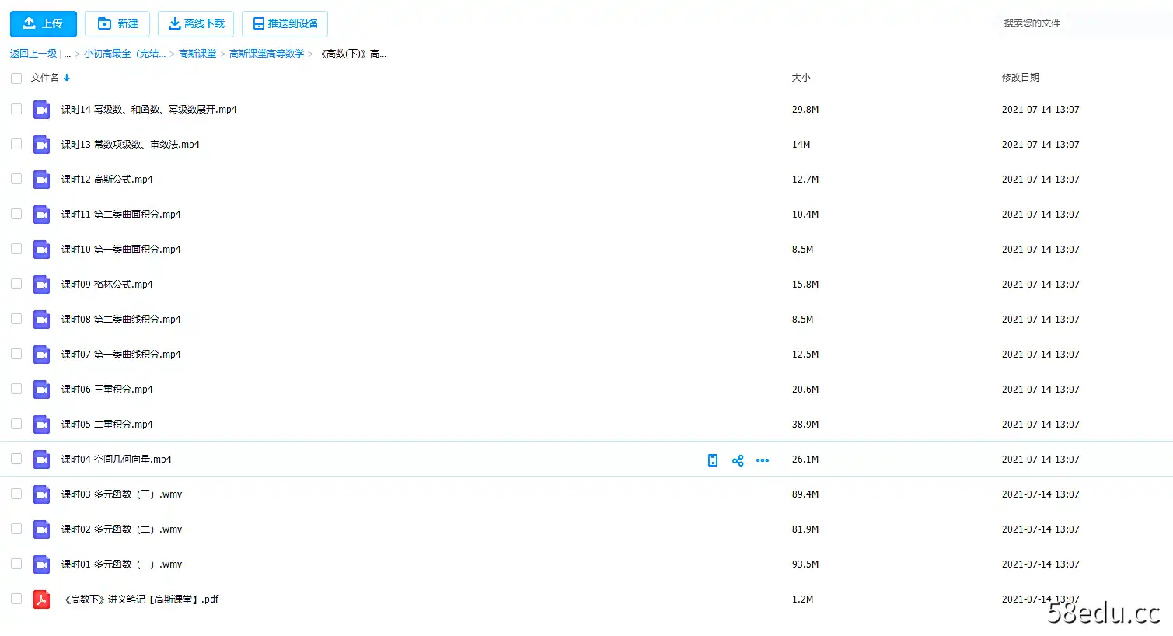Click the 上传 upload button
This screenshot has height=636, width=1173.
pyautogui.click(x=44, y=24)
